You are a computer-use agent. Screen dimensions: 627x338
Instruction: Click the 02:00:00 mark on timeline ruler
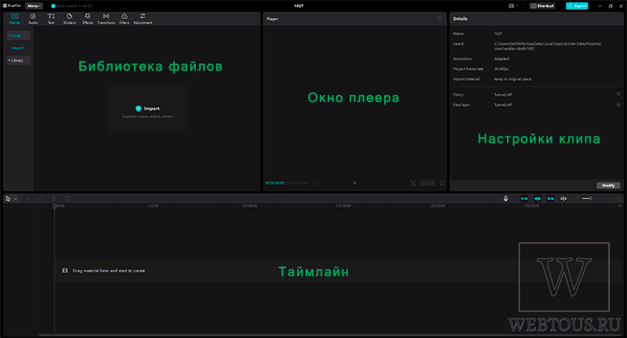coord(437,206)
